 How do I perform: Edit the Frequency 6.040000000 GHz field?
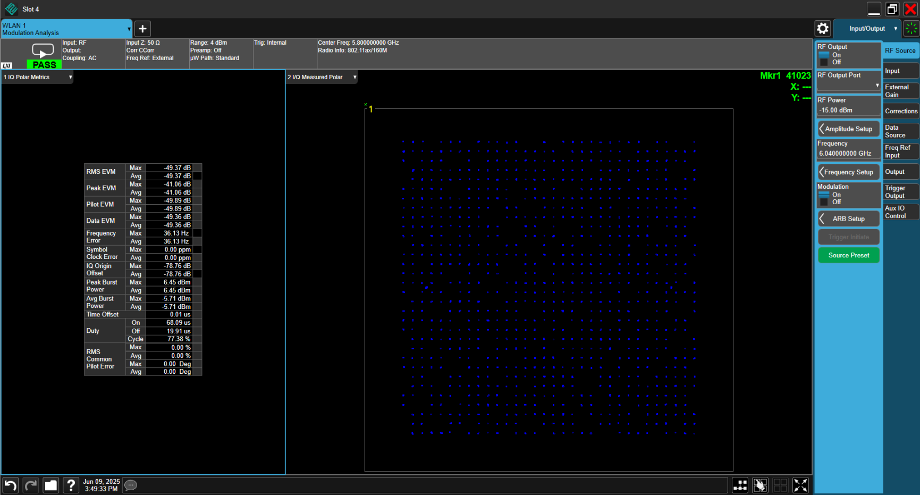pos(848,153)
